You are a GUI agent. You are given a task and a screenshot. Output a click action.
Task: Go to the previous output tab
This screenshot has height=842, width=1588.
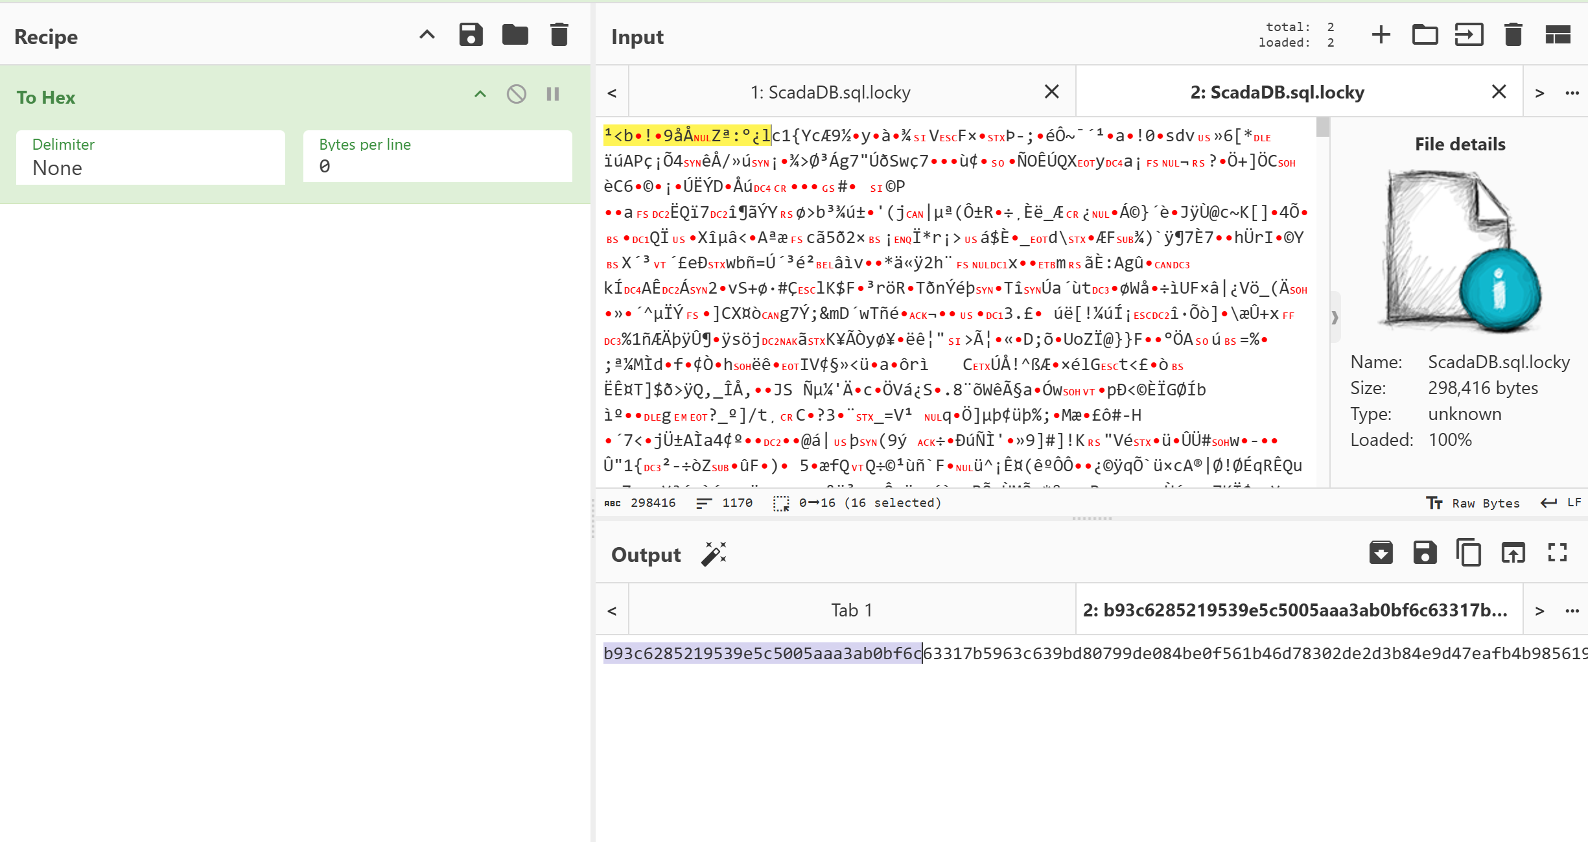pos(612,611)
